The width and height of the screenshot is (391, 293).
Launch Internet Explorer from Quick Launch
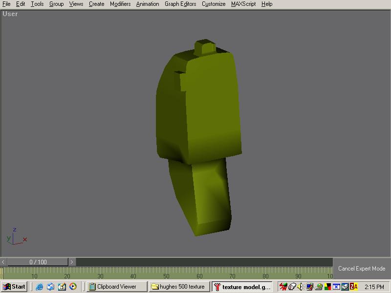point(40,287)
